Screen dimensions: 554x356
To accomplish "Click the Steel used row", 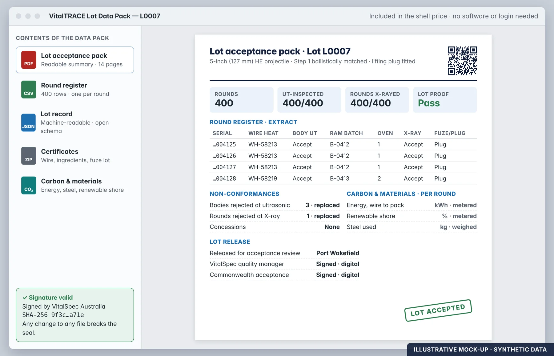I will point(411,227).
